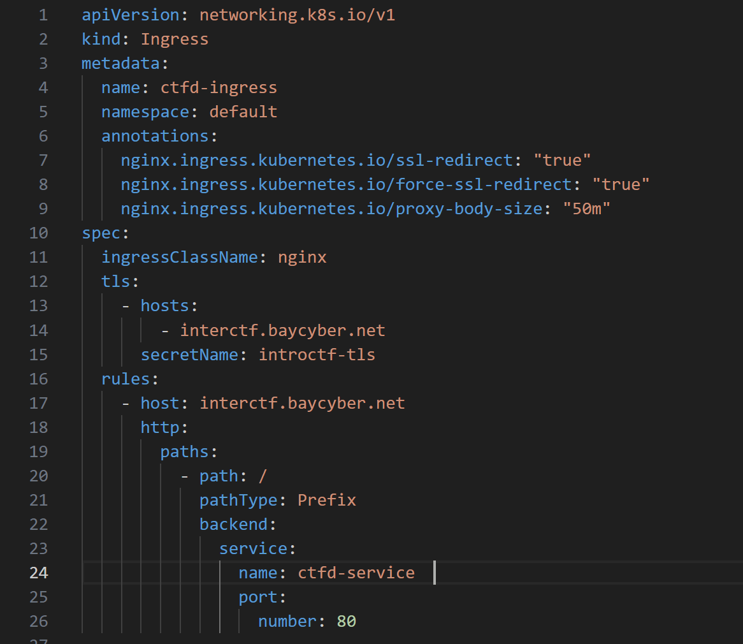Click the rules key on line 16
The width and height of the screenshot is (743, 644).
(x=125, y=379)
